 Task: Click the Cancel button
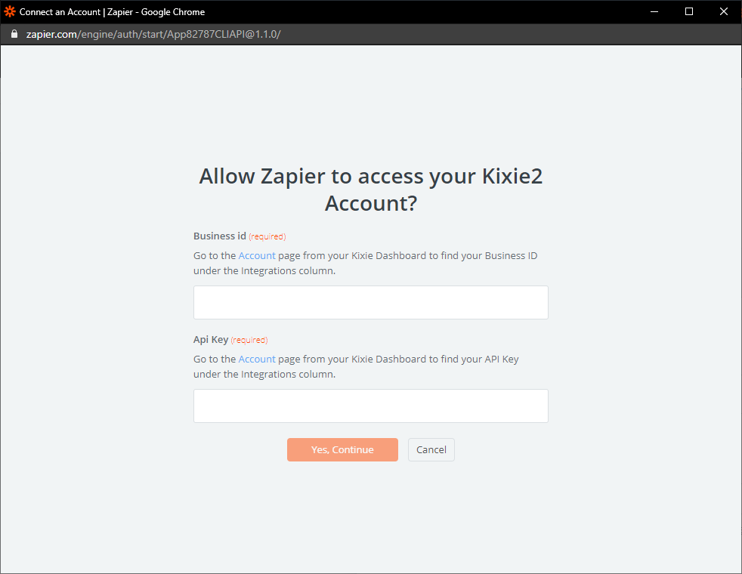click(431, 449)
